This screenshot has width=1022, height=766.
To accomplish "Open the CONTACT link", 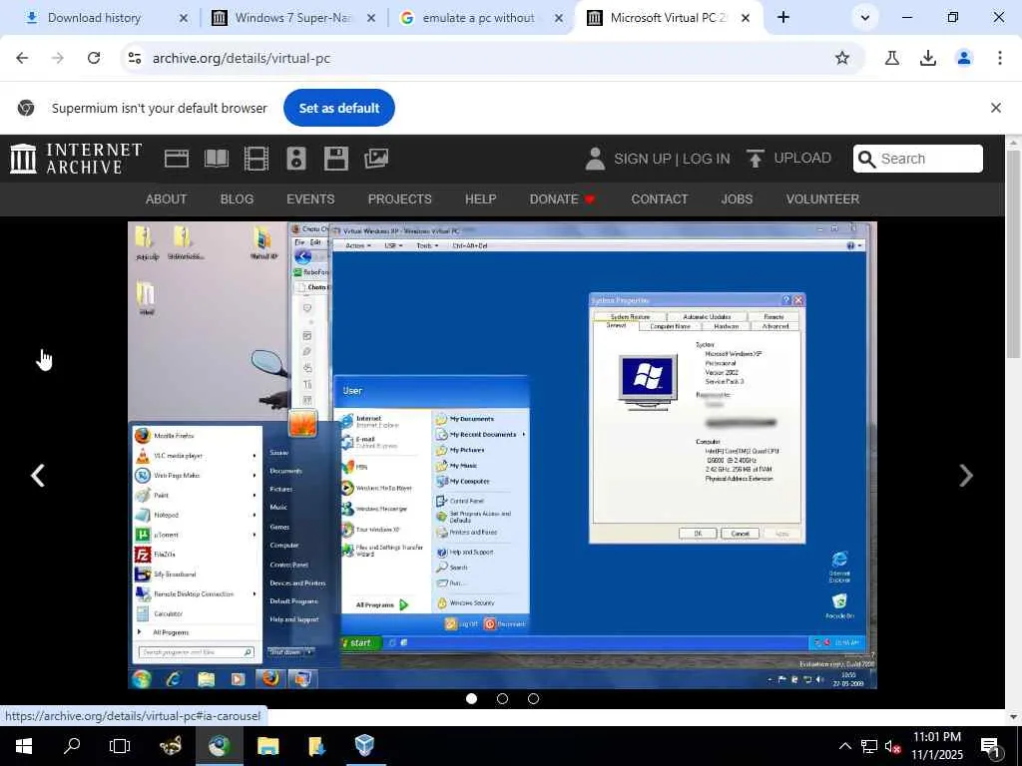I will [659, 199].
